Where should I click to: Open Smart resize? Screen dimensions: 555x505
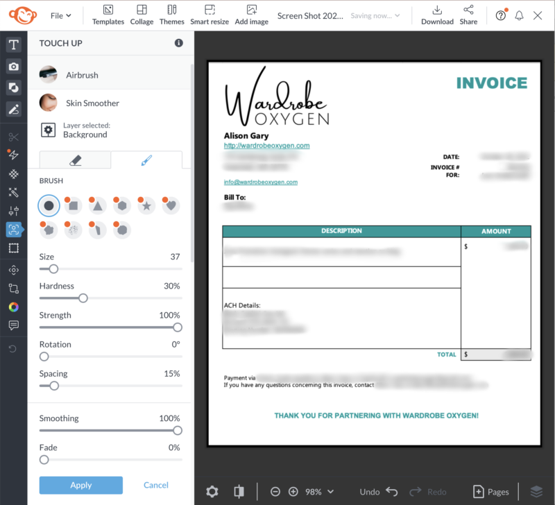pyautogui.click(x=210, y=15)
